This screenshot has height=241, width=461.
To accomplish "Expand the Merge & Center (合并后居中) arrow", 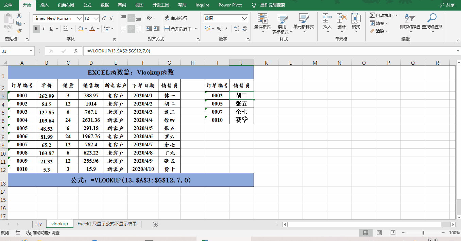I will [x=195, y=29].
